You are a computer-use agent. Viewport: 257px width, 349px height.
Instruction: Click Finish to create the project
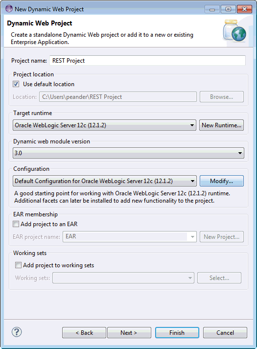[177, 333]
